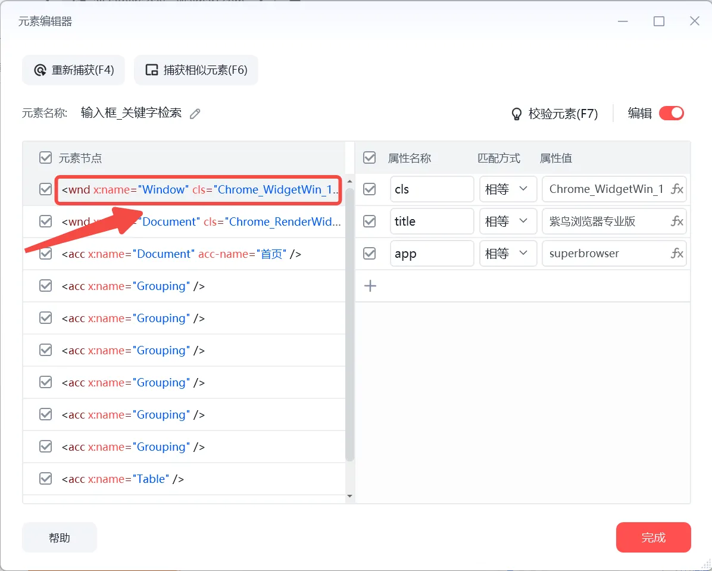Uncheck the title attribute checkbox
The image size is (712, 571).
370,221
